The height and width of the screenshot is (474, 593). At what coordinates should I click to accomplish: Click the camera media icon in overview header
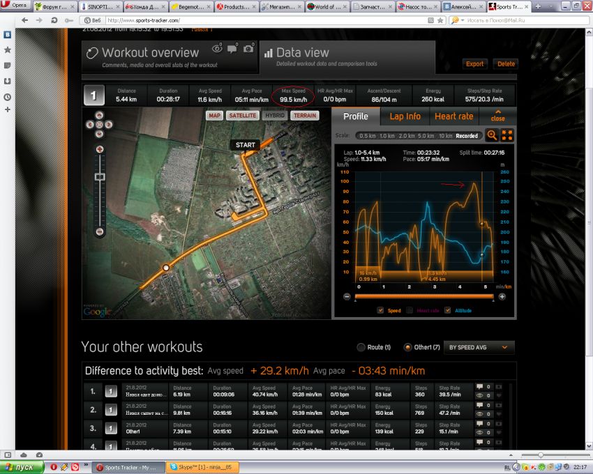(248, 48)
